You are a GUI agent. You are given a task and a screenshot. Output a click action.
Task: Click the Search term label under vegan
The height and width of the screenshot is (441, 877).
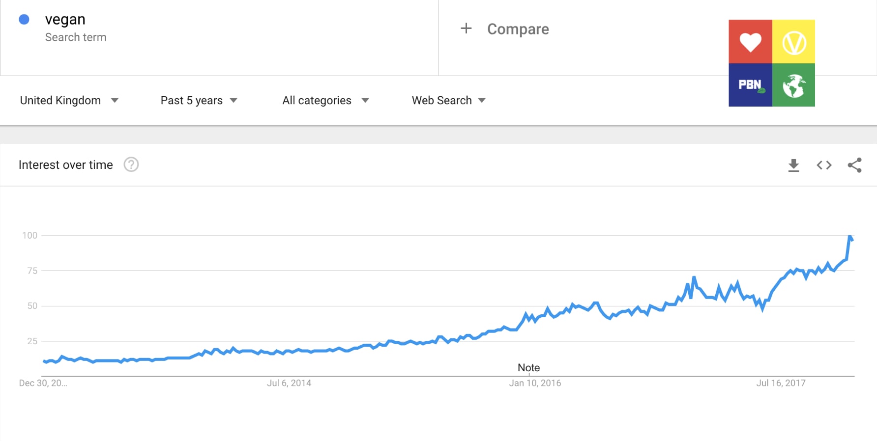point(76,37)
